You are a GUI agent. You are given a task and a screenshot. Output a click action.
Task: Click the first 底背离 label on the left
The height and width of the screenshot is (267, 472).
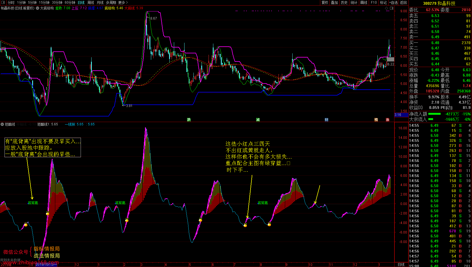coord(33,203)
